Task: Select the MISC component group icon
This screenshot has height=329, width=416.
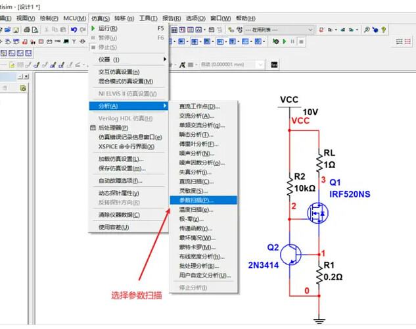Action: 58,41
